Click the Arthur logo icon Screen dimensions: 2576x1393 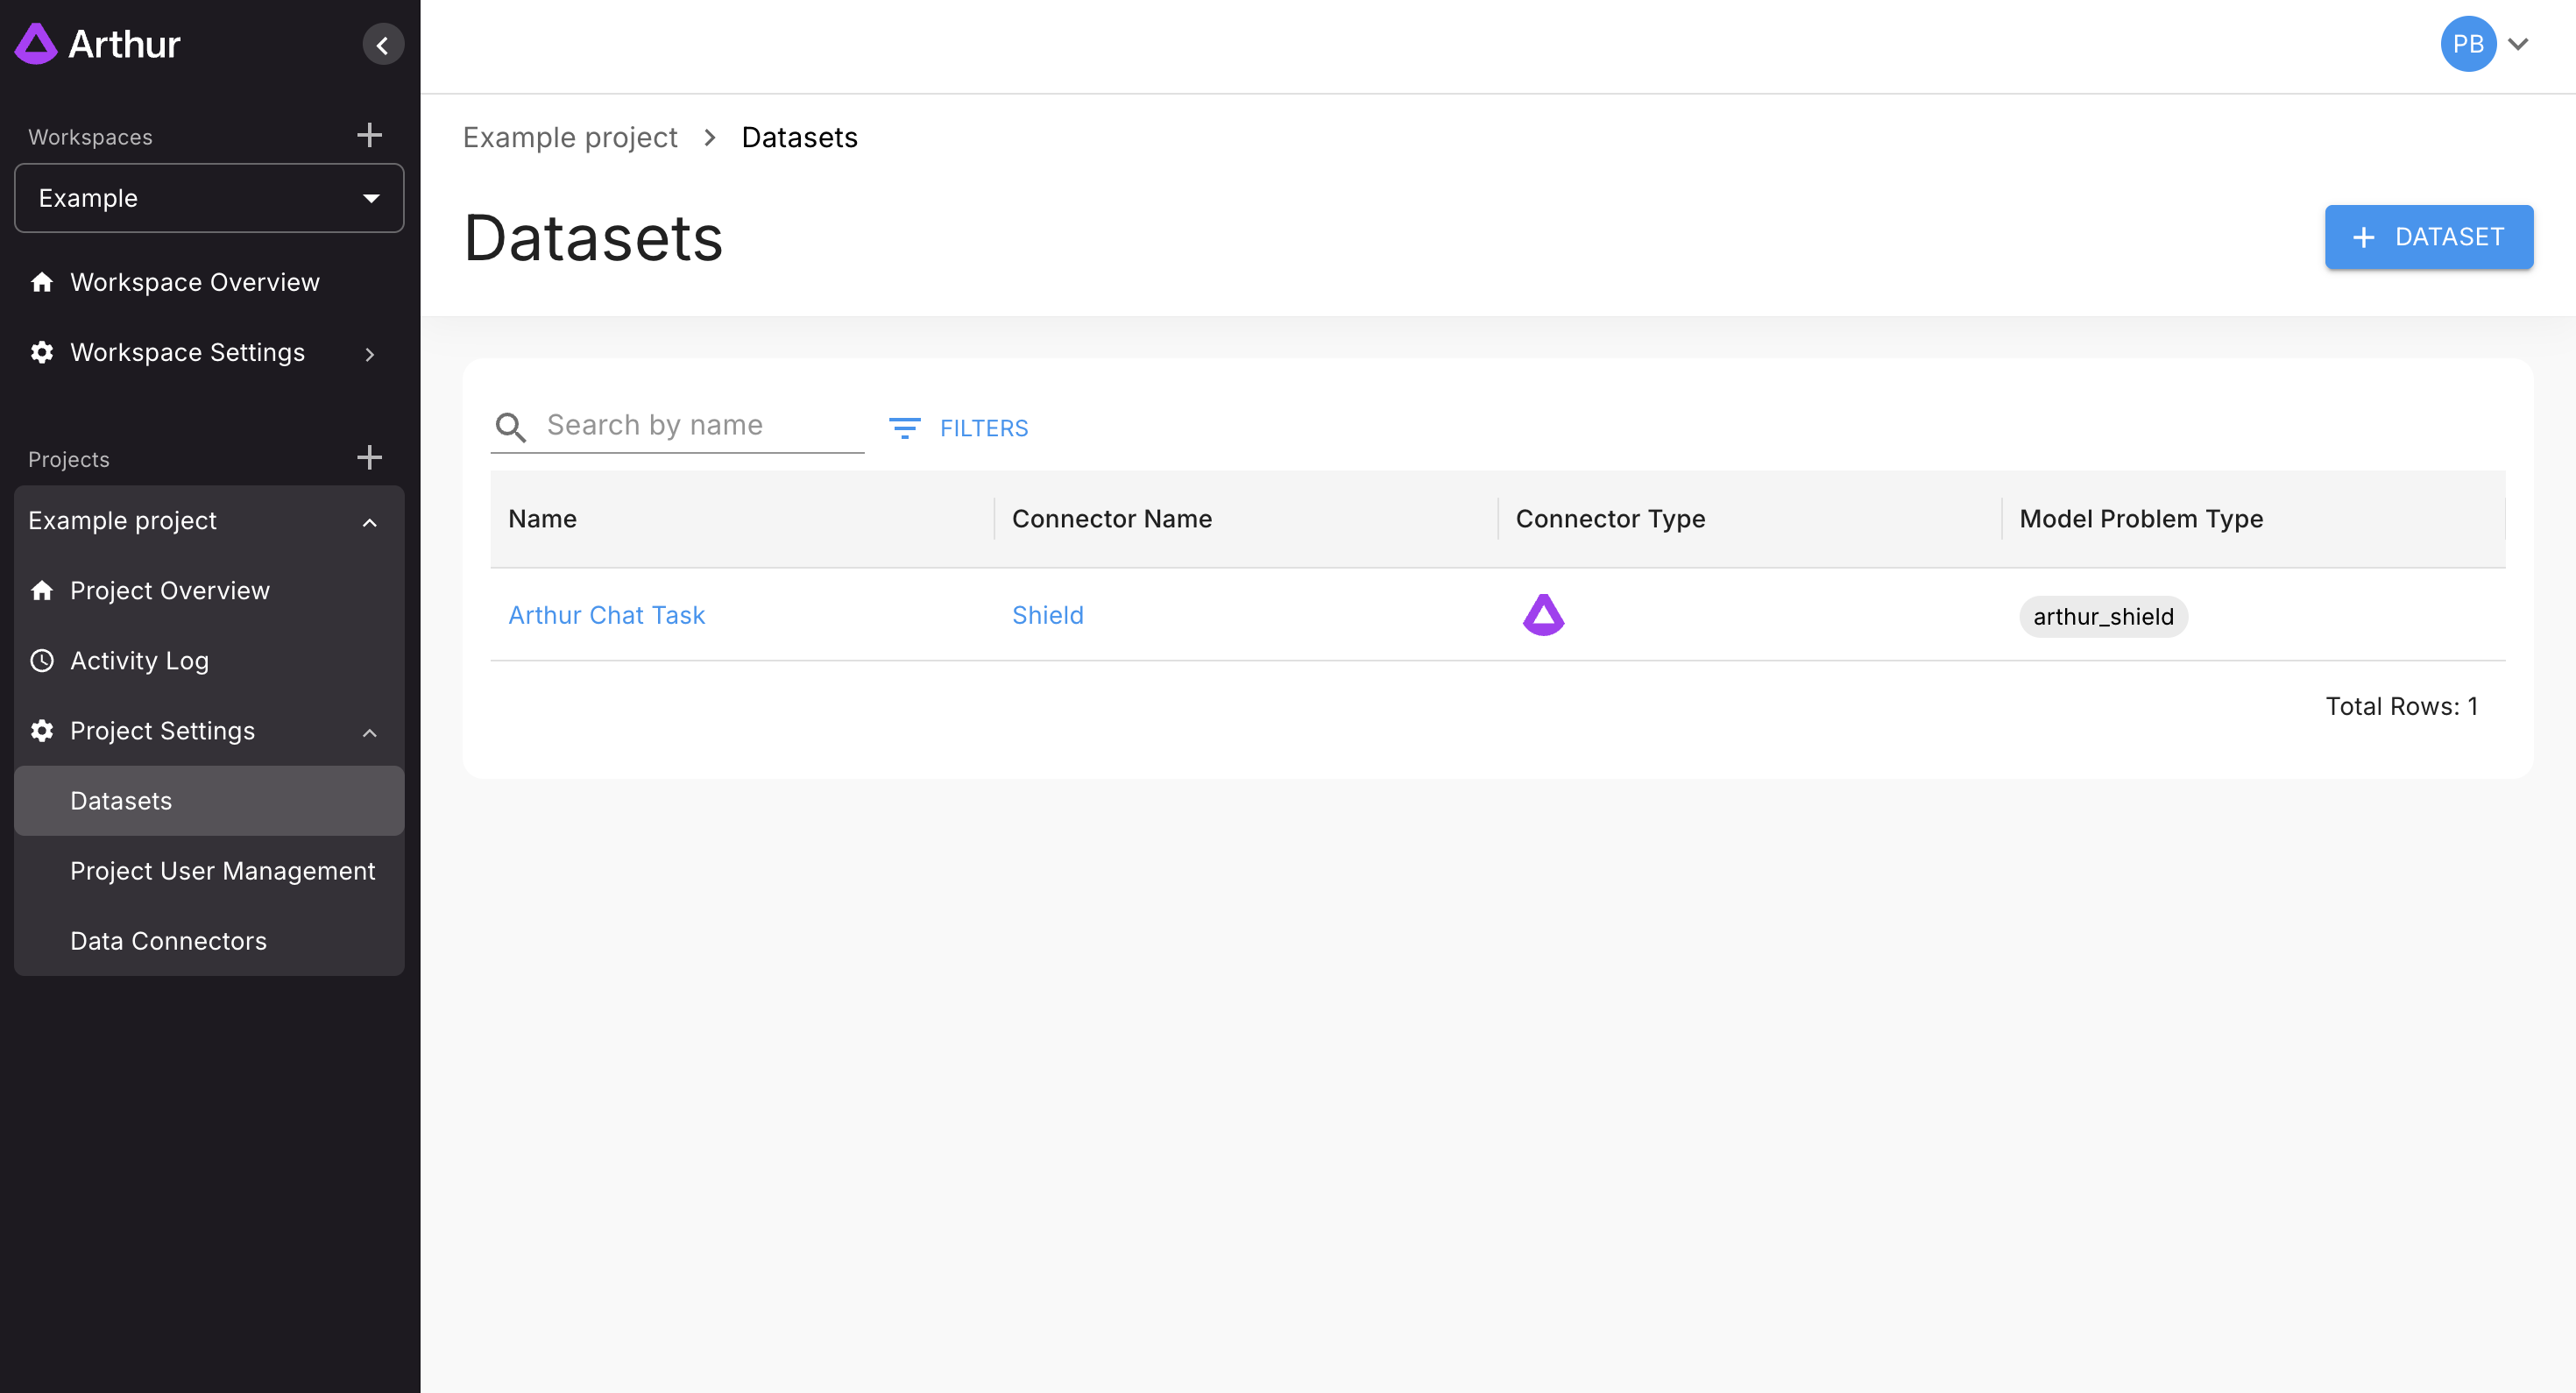pyautogui.click(x=36, y=44)
